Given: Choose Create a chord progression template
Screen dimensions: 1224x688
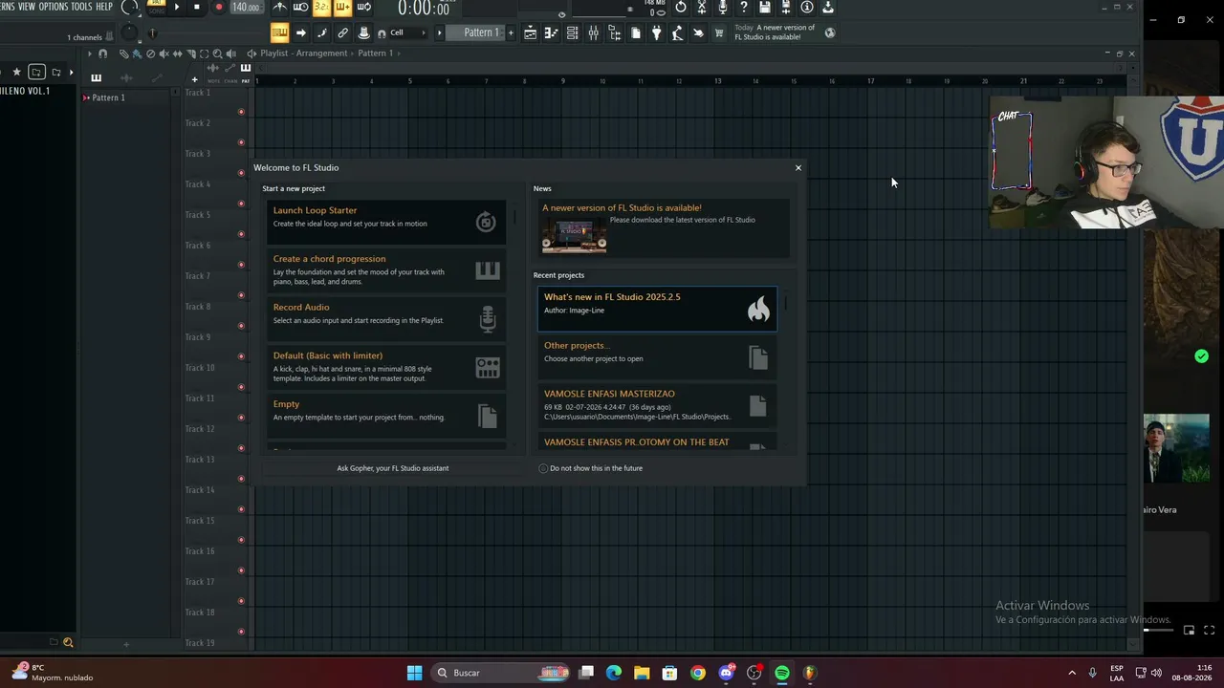Looking at the screenshot, I should point(386,269).
